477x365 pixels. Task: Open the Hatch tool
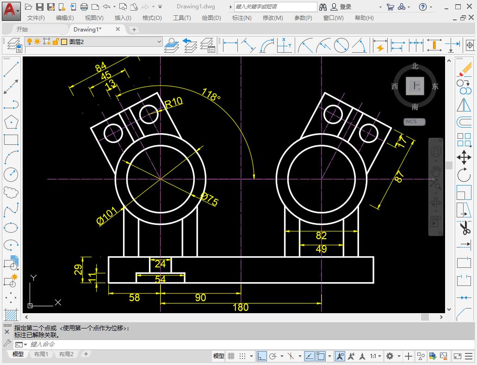[11, 314]
